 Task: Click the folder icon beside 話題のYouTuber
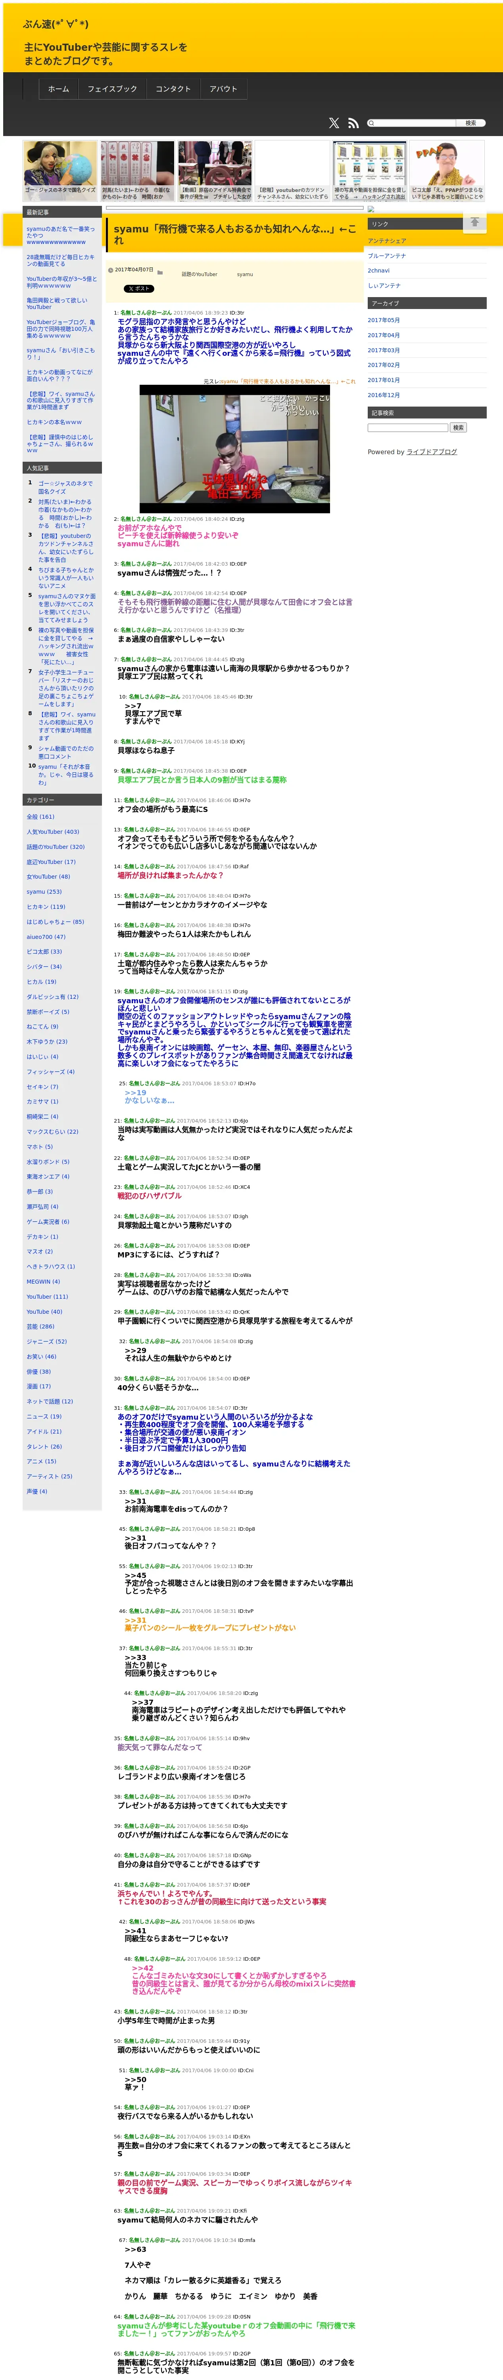(160, 273)
